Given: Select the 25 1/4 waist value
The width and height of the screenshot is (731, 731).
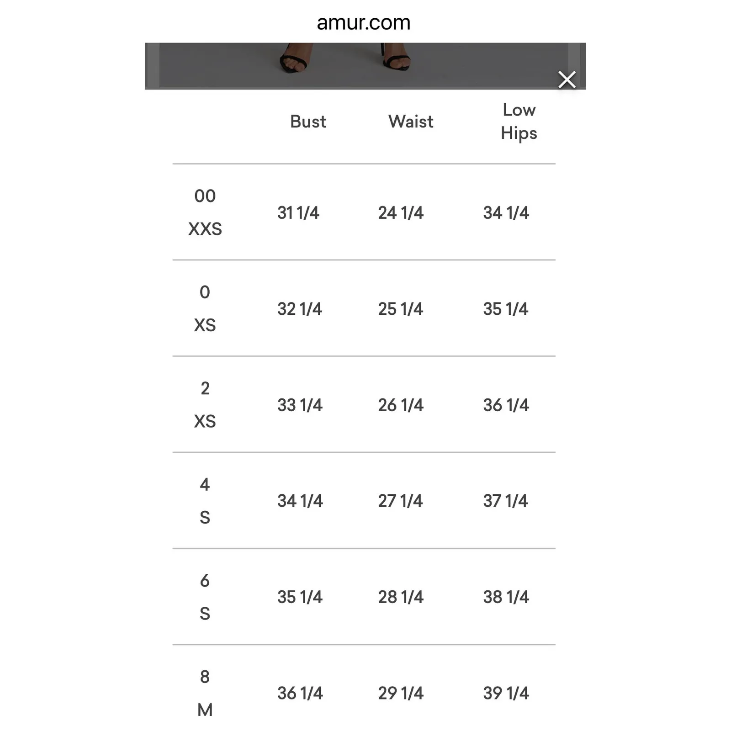Looking at the screenshot, I should (x=400, y=309).
